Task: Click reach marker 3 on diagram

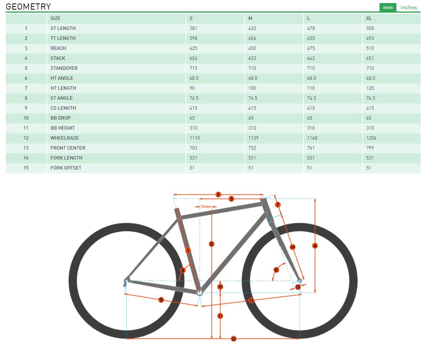Action: pos(231,199)
